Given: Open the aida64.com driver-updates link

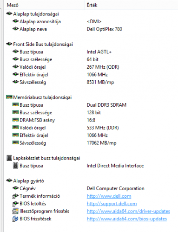Looking at the screenshot, I should click(128, 211).
